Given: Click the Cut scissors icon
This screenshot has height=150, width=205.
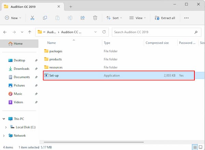Looking at the screenshot, I should pos(32,18).
